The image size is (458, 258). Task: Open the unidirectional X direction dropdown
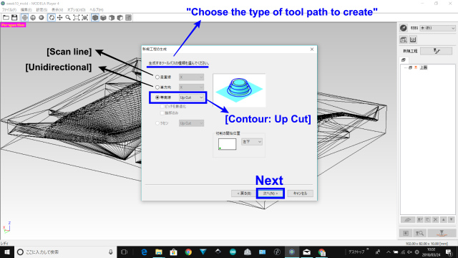pos(191,87)
